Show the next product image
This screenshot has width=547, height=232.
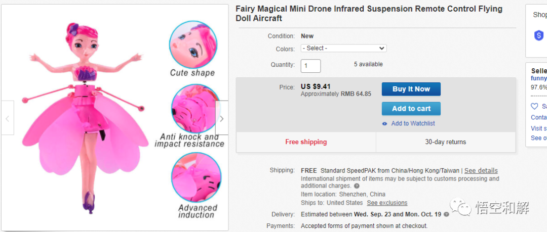tap(221, 118)
